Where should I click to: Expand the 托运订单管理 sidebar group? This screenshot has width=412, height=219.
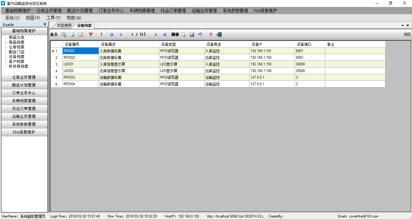tap(24, 108)
